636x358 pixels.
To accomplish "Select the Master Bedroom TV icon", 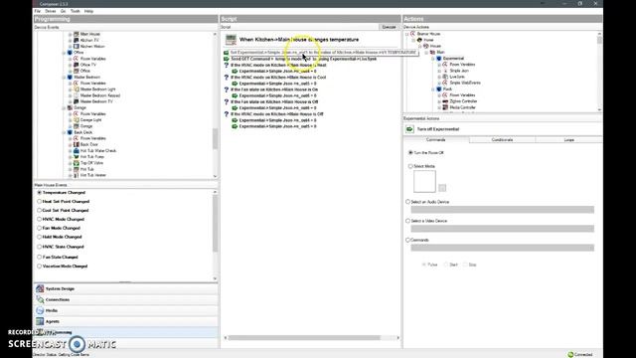I will pos(76,101).
